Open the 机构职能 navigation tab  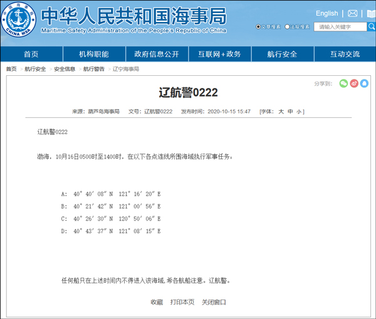[x=94, y=54]
